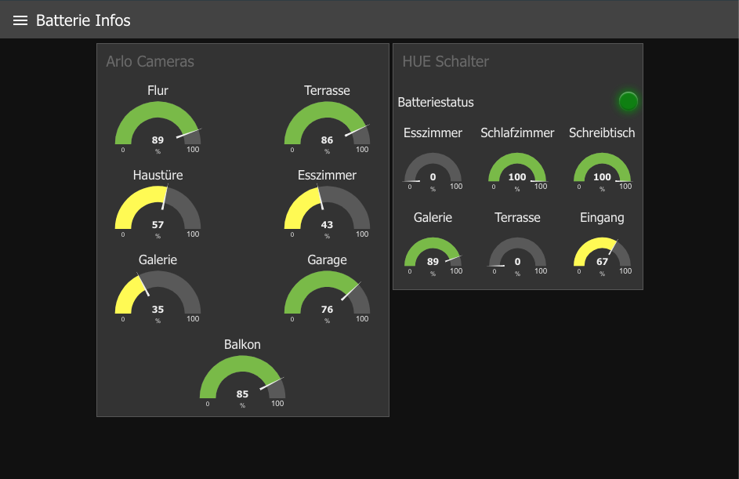Click the Arlo Cameras group title
The height and width of the screenshot is (479, 739).
(x=150, y=61)
